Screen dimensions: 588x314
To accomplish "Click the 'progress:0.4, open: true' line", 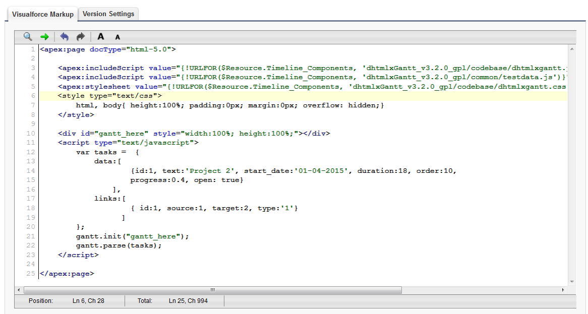I will pos(187,180).
